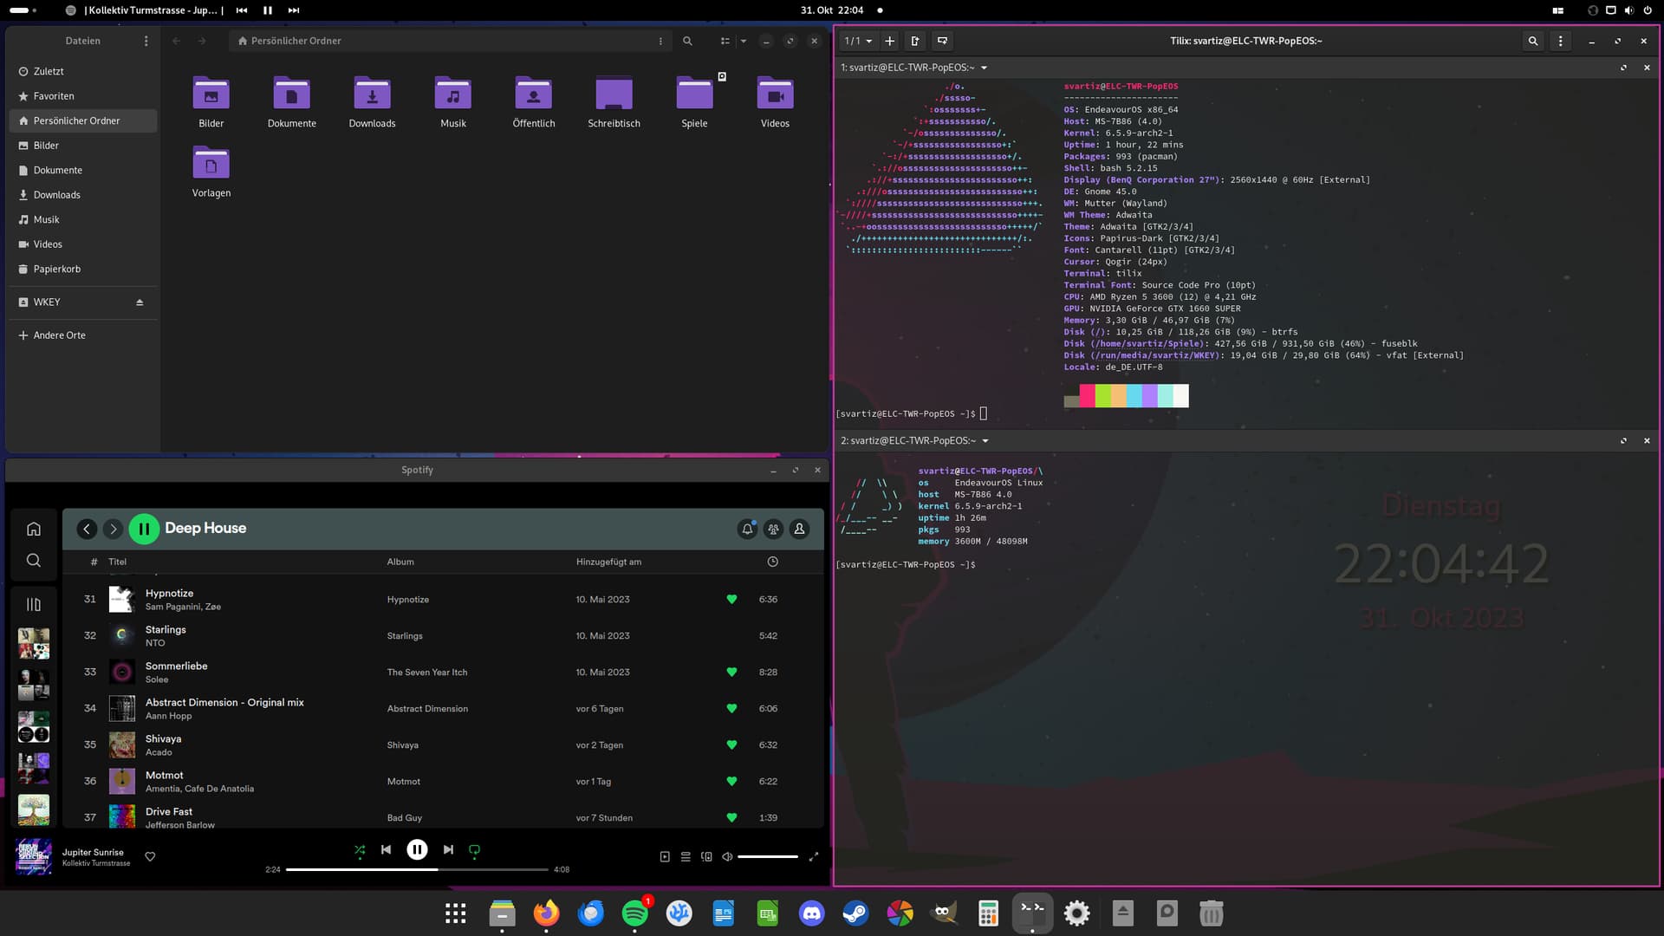Image resolution: width=1664 pixels, height=936 pixels.
Task: Like Jupiter Sunrise with heart icon
Action: pyautogui.click(x=150, y=856)
